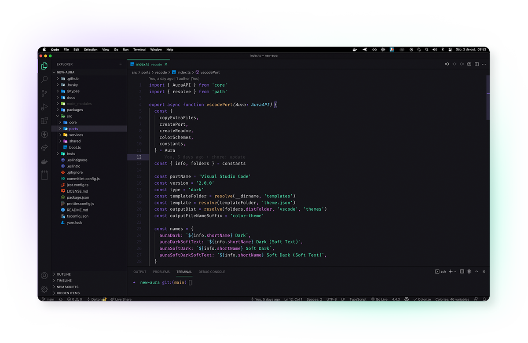528x343 pixels.
Task: Open the Docker view in activity bar
Action: point(44,162)
